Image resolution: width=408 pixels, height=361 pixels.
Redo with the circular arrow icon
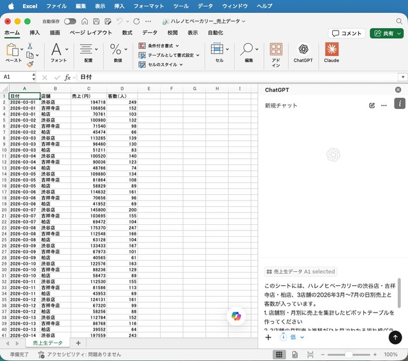coord(136,21)
